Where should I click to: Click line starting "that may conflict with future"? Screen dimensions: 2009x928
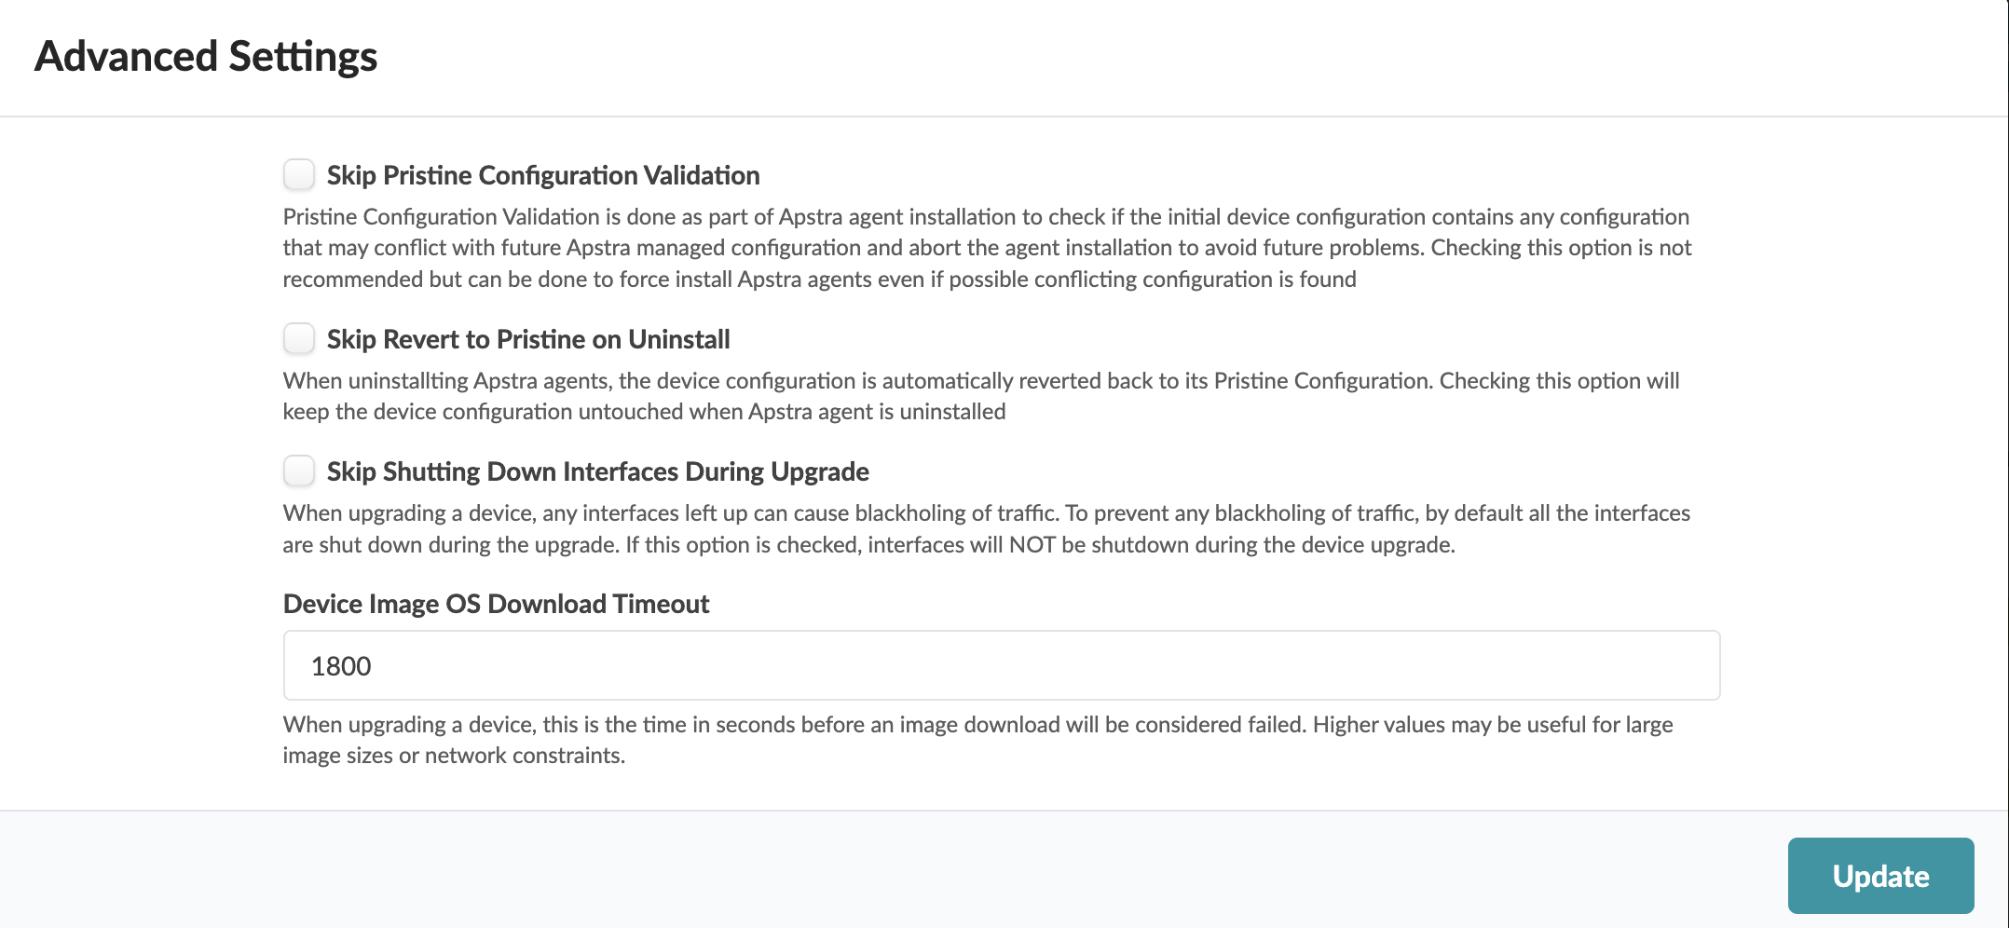987,248
